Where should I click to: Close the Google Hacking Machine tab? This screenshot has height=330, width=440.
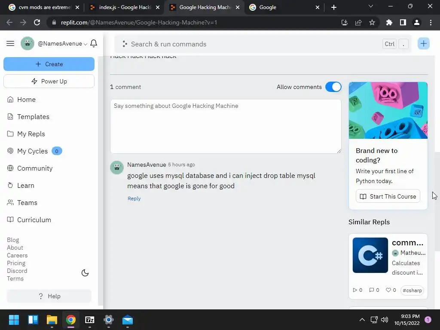(238, 7)
